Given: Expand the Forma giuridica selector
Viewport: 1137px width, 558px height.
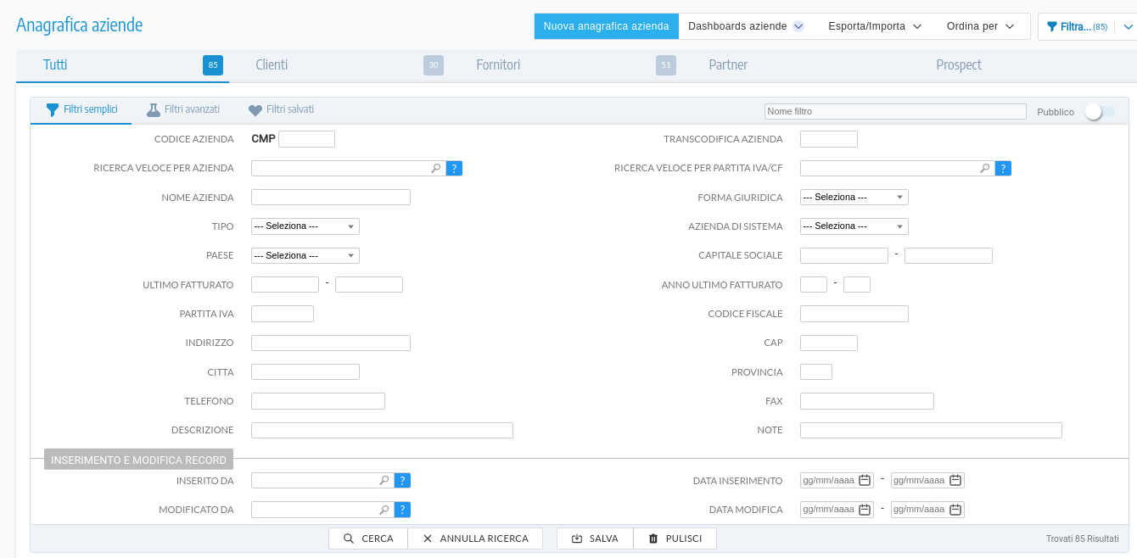Looking at the screenshot, I should click(854, 198).
